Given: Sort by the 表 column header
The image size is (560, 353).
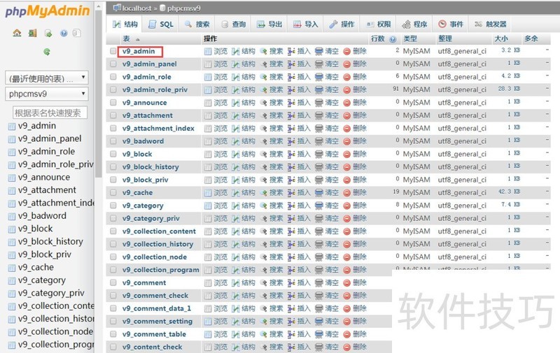Looking at the screenshot, I should coord(127,39).
